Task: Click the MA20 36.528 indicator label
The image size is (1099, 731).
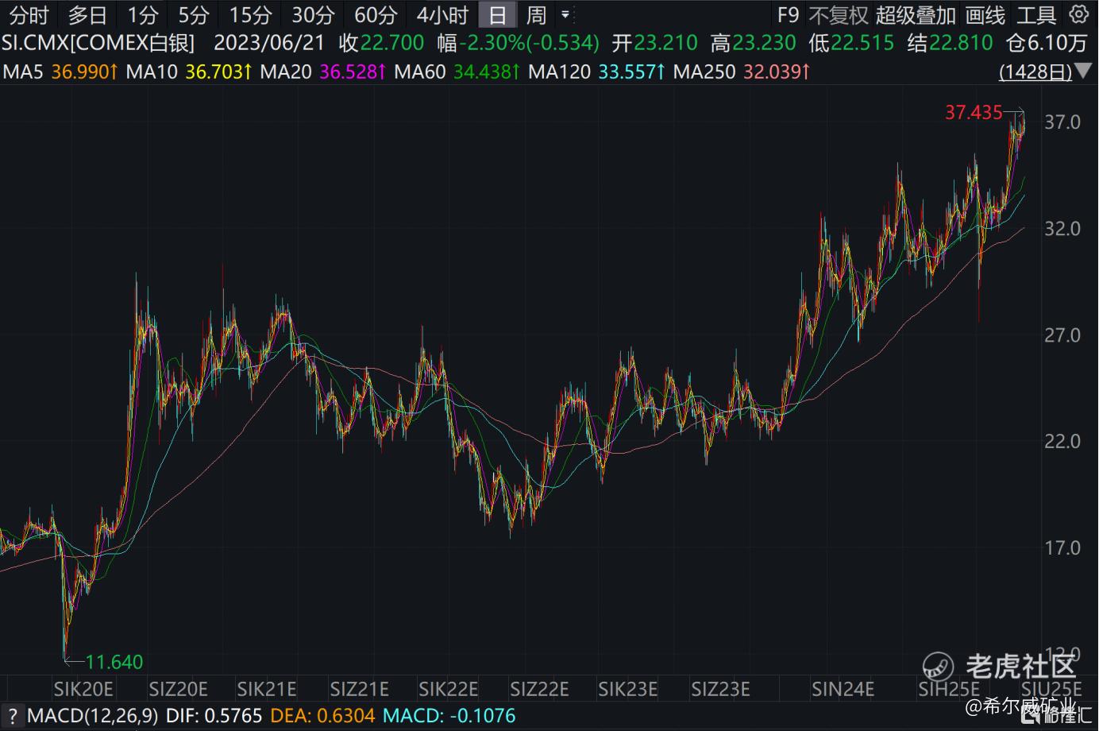Action: (323, 72)
